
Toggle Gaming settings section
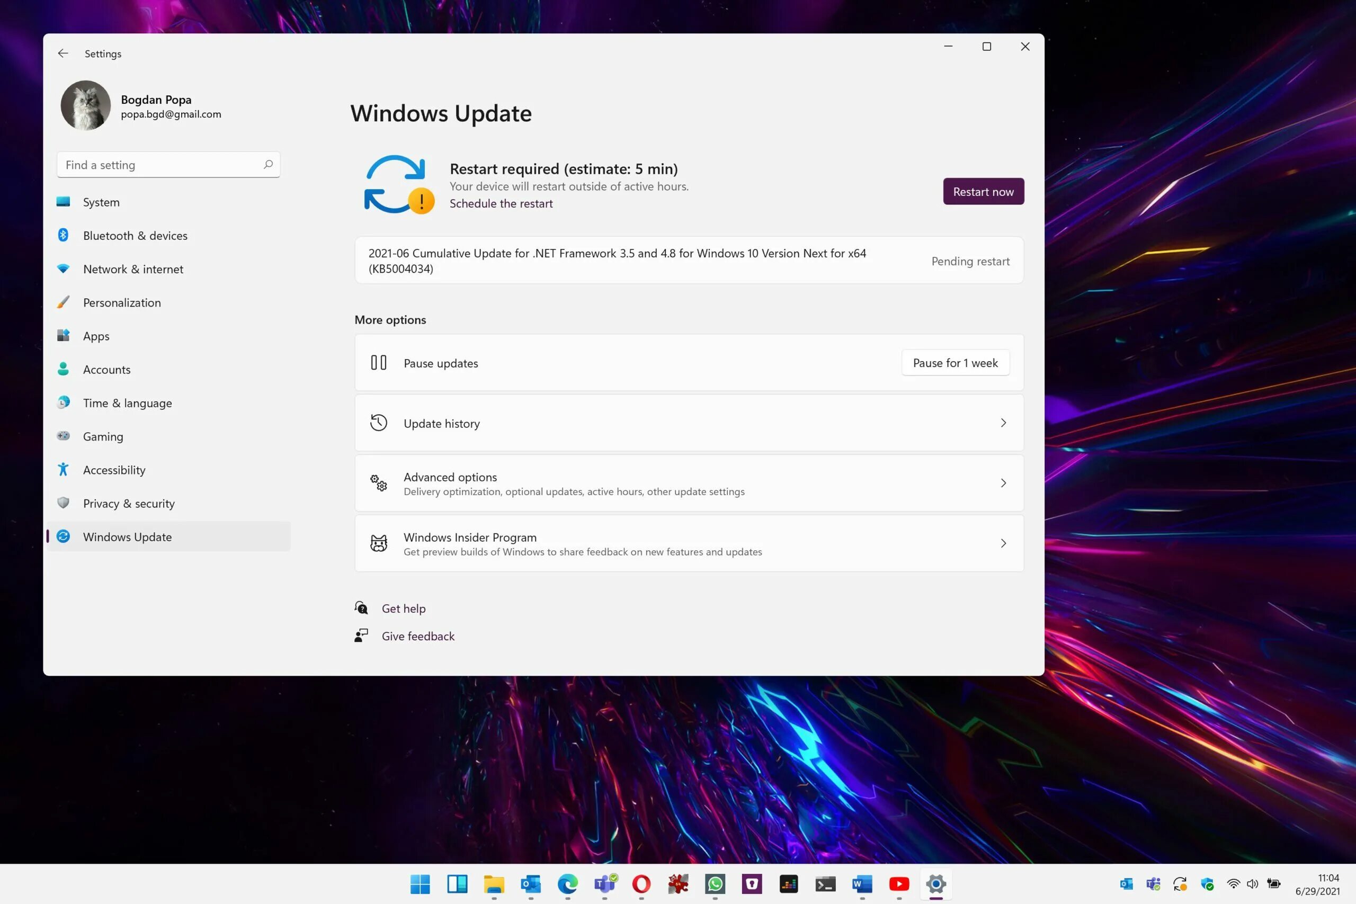[x=103, y=436]
